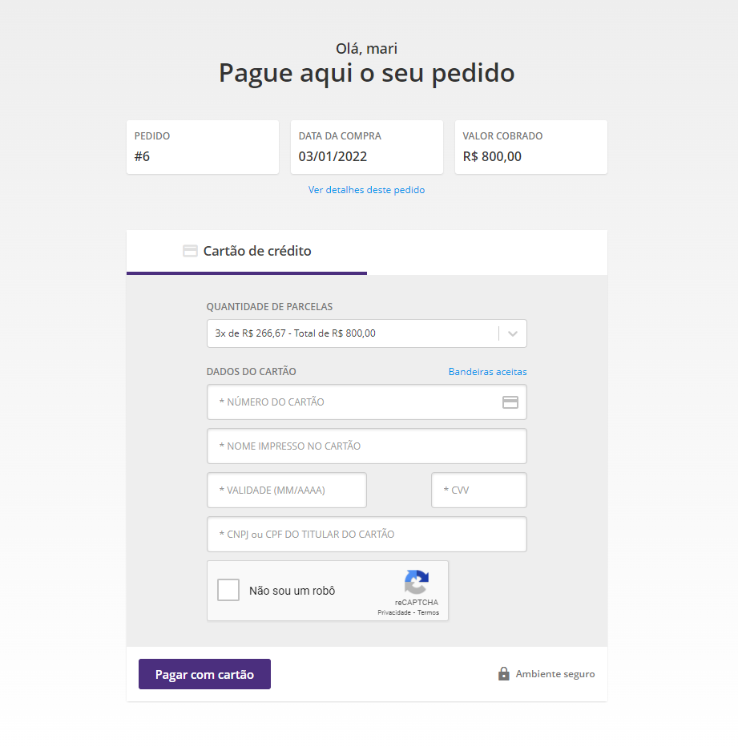738x751 pixels.
Task: Open Ver detalhes deste pedido link
Action: [366, 190]
